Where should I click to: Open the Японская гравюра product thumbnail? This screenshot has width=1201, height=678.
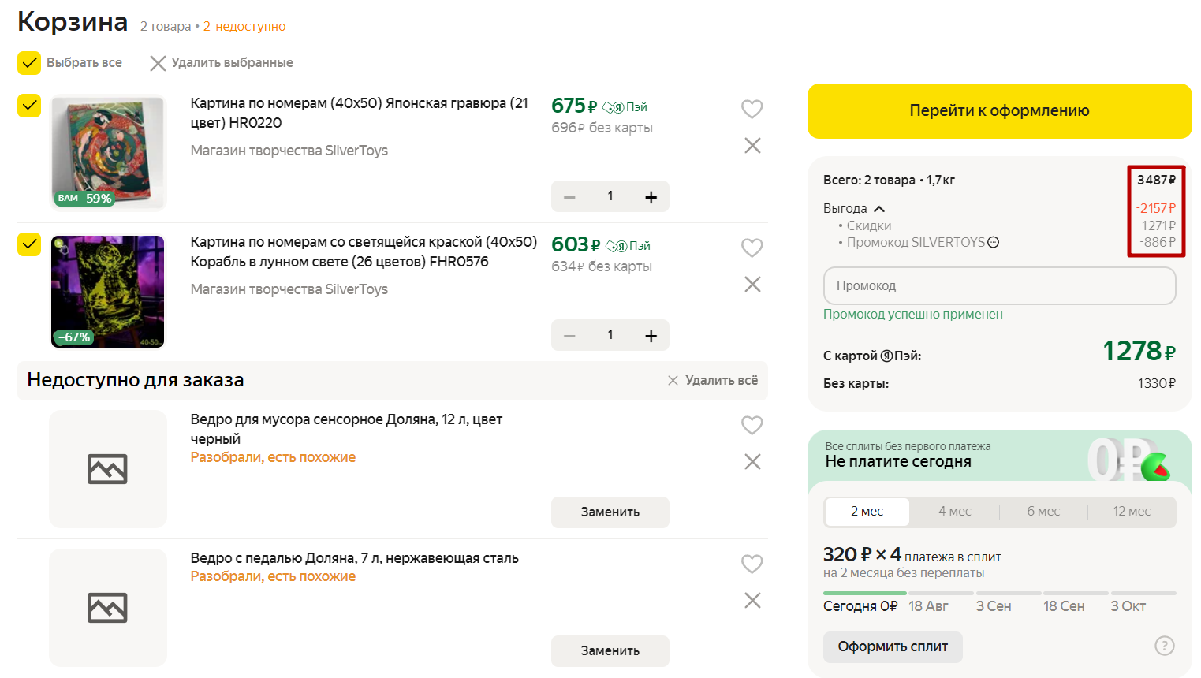click(x=108, y=152)
